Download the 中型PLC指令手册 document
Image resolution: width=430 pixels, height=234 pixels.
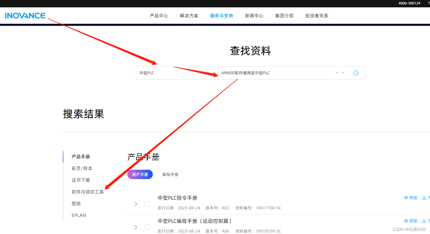(x=426, y=198)
